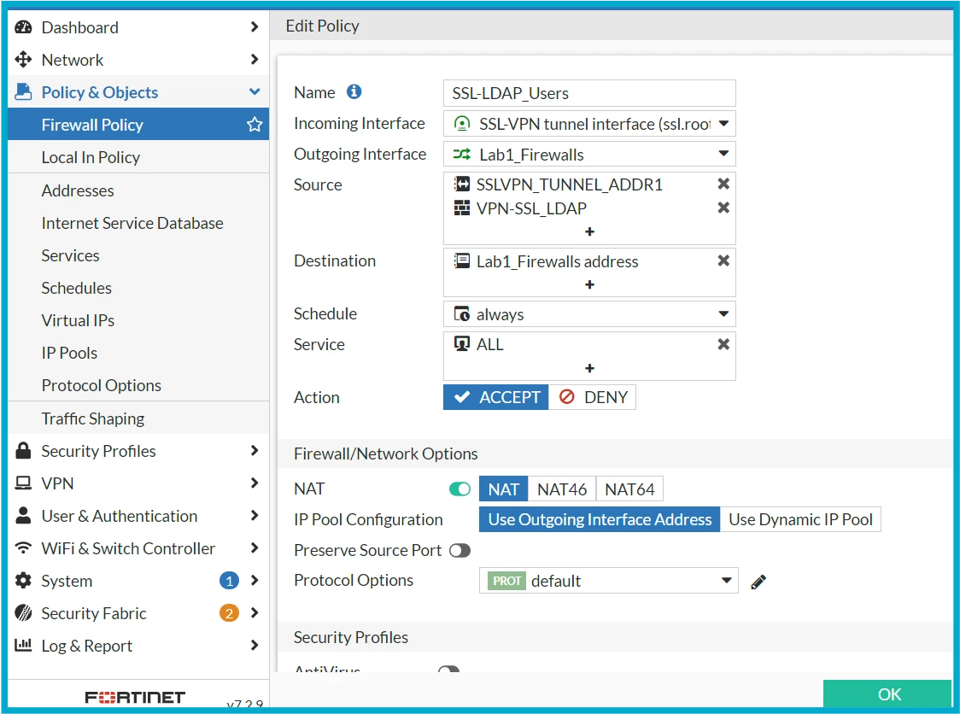This screenshot has height=714, width=960.
Task: Open the Protocol Options dropdown
Action: [x=609, y=581]
